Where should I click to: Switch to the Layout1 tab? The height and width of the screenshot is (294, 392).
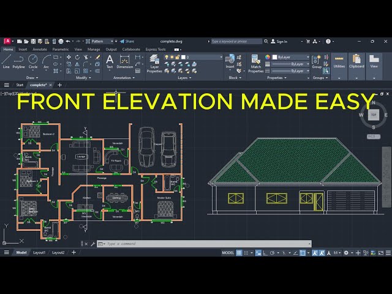click(39, 252)
